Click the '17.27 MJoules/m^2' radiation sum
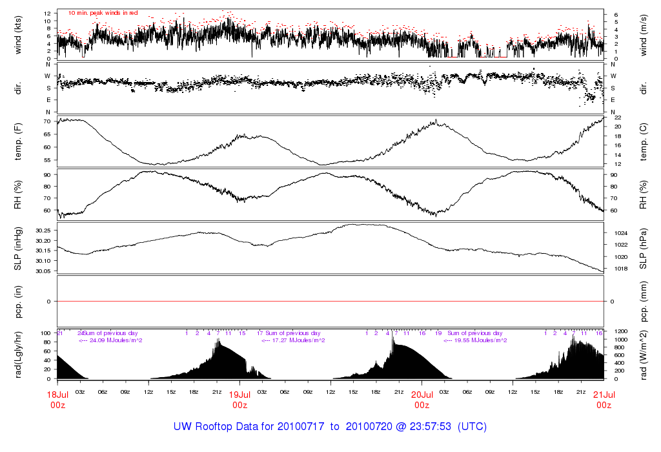Screen dimensions: 661x452 298,340
